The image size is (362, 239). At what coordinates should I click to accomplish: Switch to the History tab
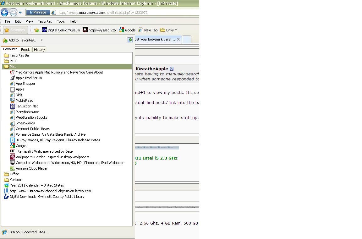point(39,49)
